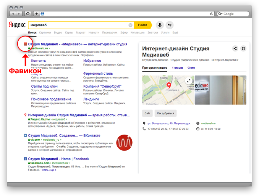Open the map thumbnail in card
The width and height of the screenshot is (259, 196).
168,90
